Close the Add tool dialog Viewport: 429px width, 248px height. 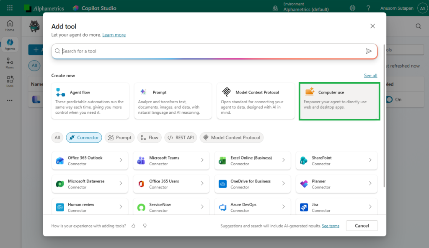(x=372, y=26)
